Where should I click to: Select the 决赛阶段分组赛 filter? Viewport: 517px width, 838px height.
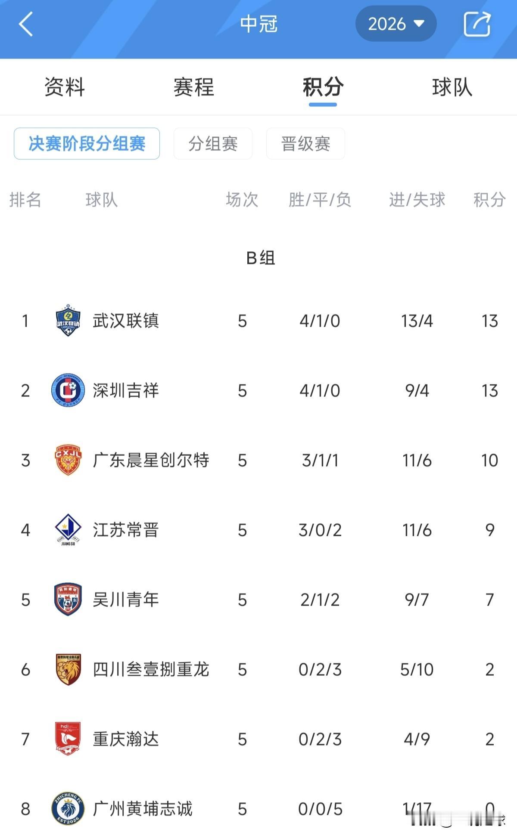point(87,144)
